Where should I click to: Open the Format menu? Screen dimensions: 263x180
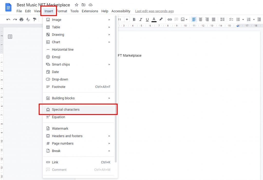coord(62,11)
